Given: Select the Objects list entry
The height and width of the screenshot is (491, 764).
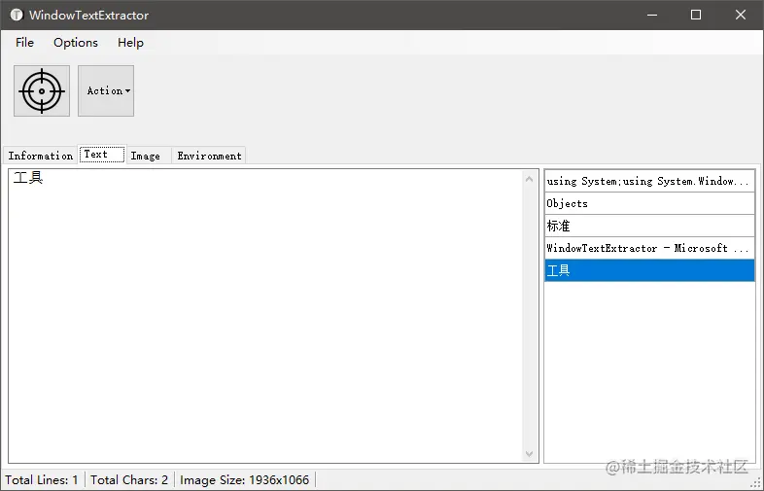Looking at the screenshot, I should coord(649,203).
